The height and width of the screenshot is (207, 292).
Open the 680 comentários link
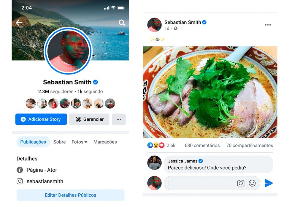[202, 145]
